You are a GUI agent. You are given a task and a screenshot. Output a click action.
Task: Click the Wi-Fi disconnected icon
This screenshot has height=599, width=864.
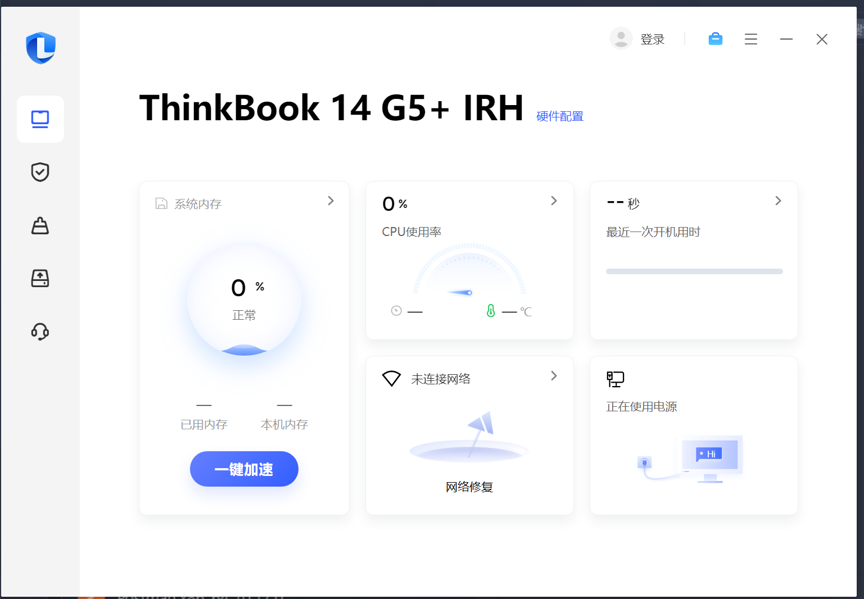[x=391, y=378]
